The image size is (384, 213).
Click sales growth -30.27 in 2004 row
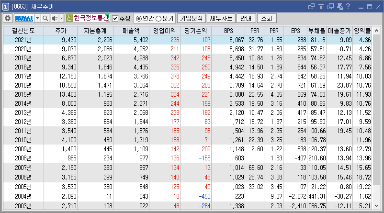point(343,196)
